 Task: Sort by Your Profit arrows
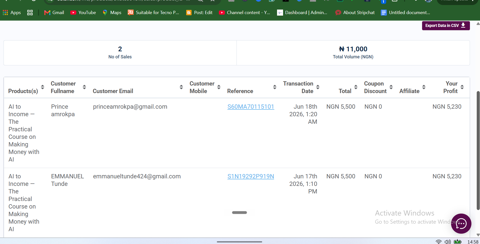point(462,87)
